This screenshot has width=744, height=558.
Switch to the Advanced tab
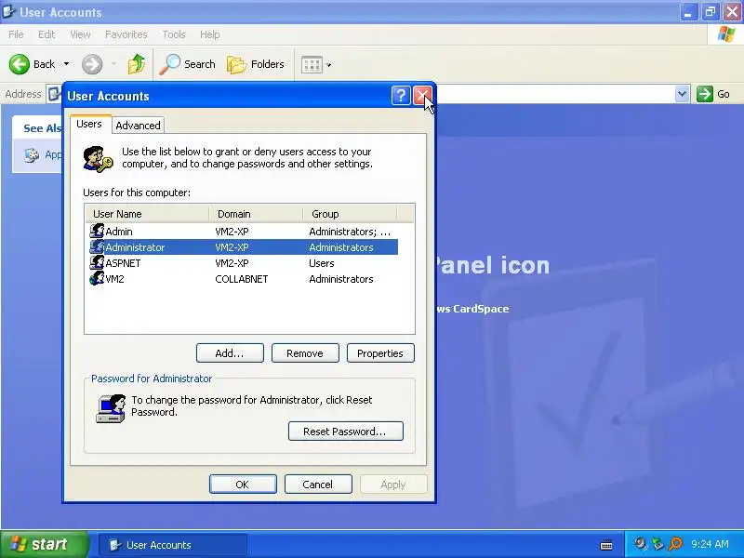tap(138, 126)
